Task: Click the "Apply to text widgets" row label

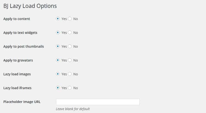Action: coord(20,33)
